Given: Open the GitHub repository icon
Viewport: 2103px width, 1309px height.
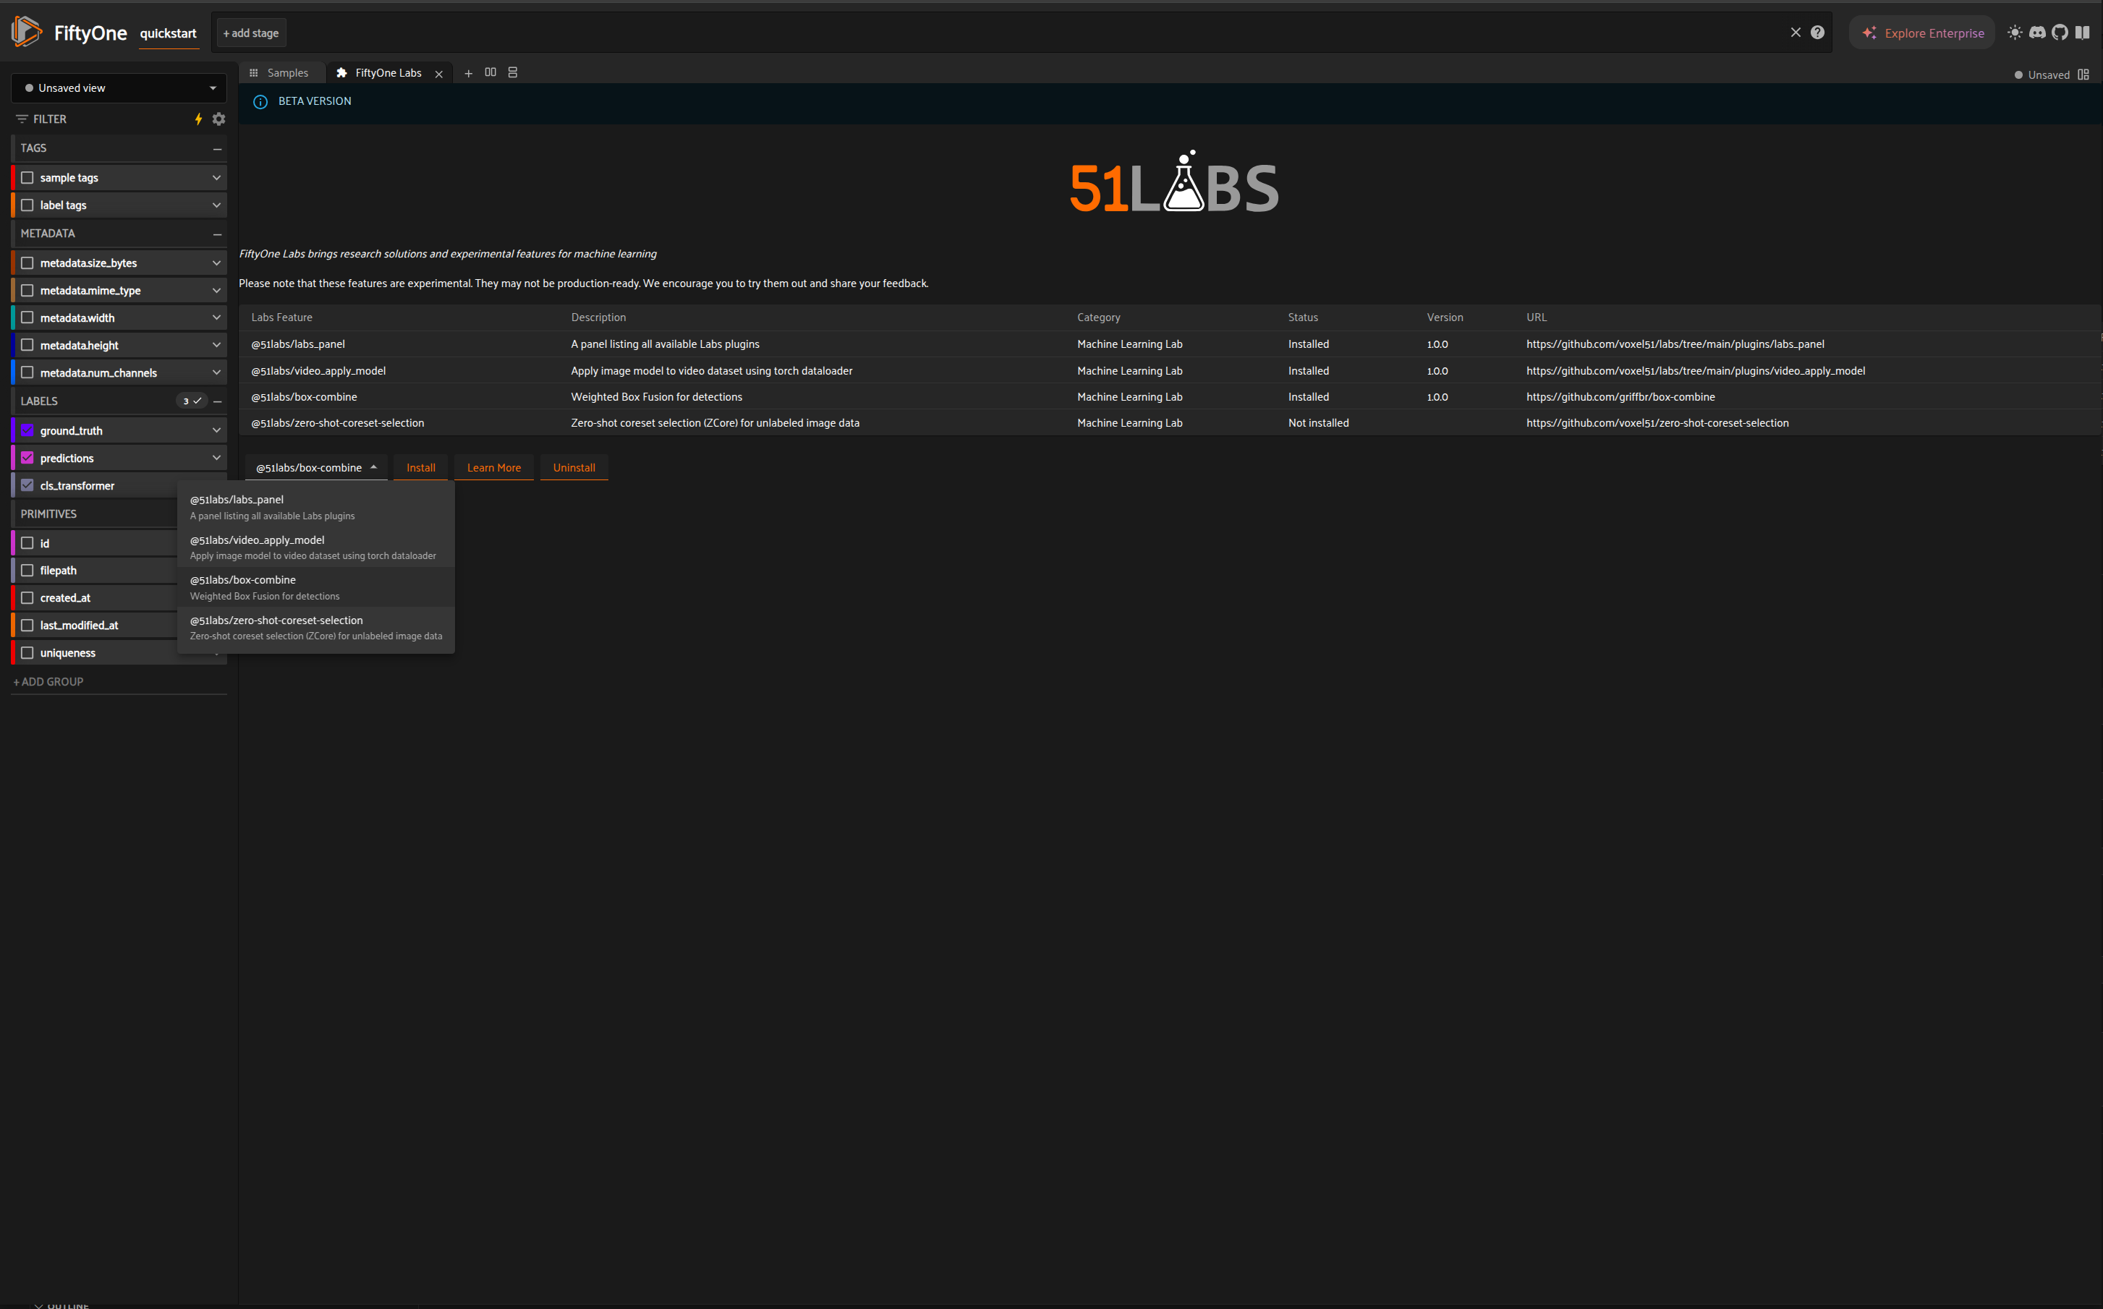Looking at the screenshot, I should pyautogui.click(x=2060, y=33).
